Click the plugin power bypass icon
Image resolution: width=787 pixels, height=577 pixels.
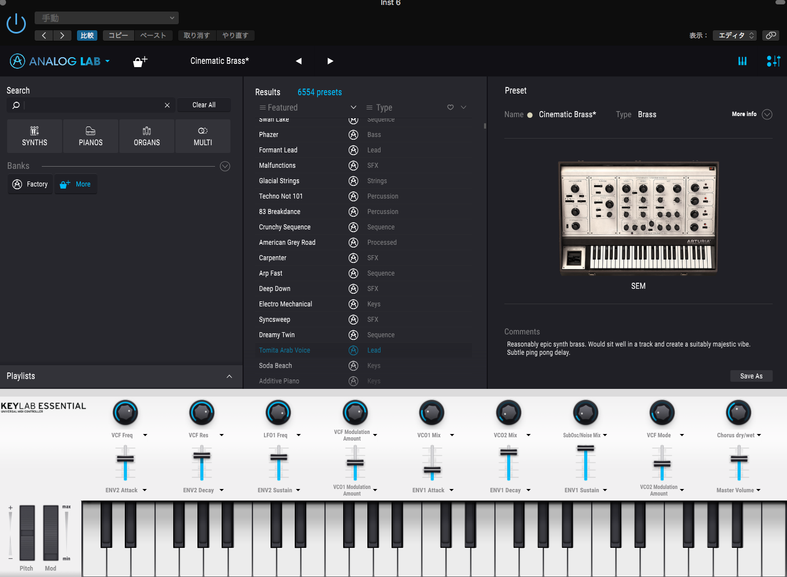pos(16,24)
